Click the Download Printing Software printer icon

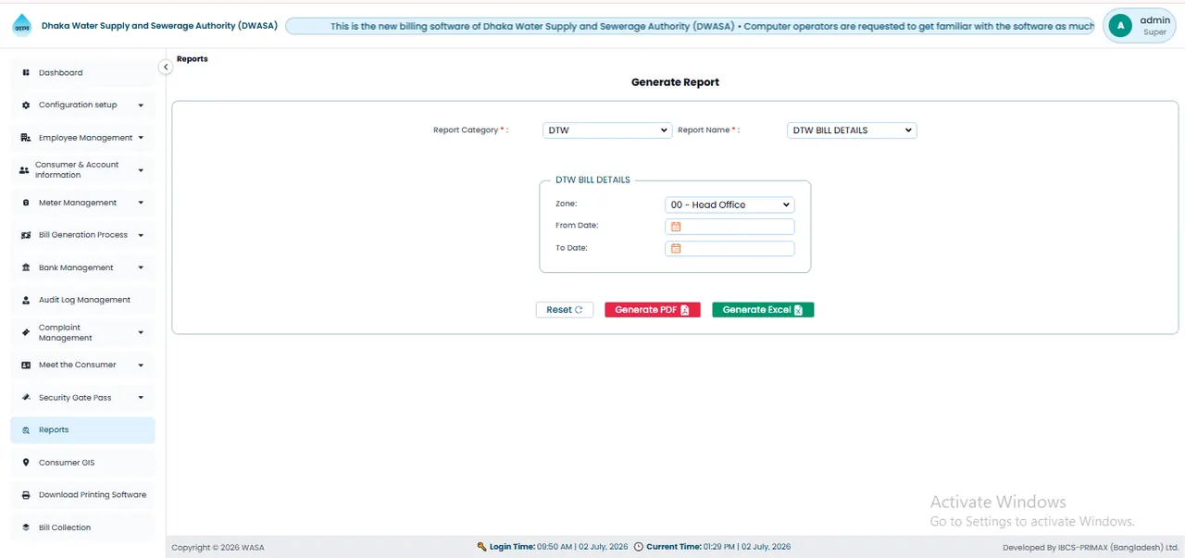tap(26, 495)
